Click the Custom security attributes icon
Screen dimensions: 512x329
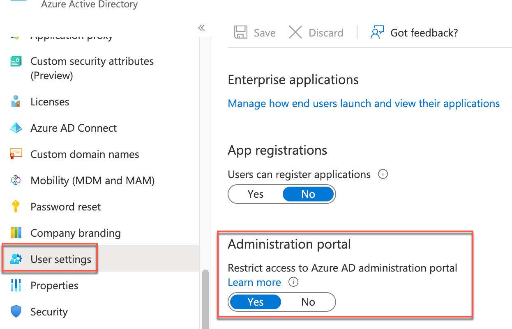tap(16, 62)
